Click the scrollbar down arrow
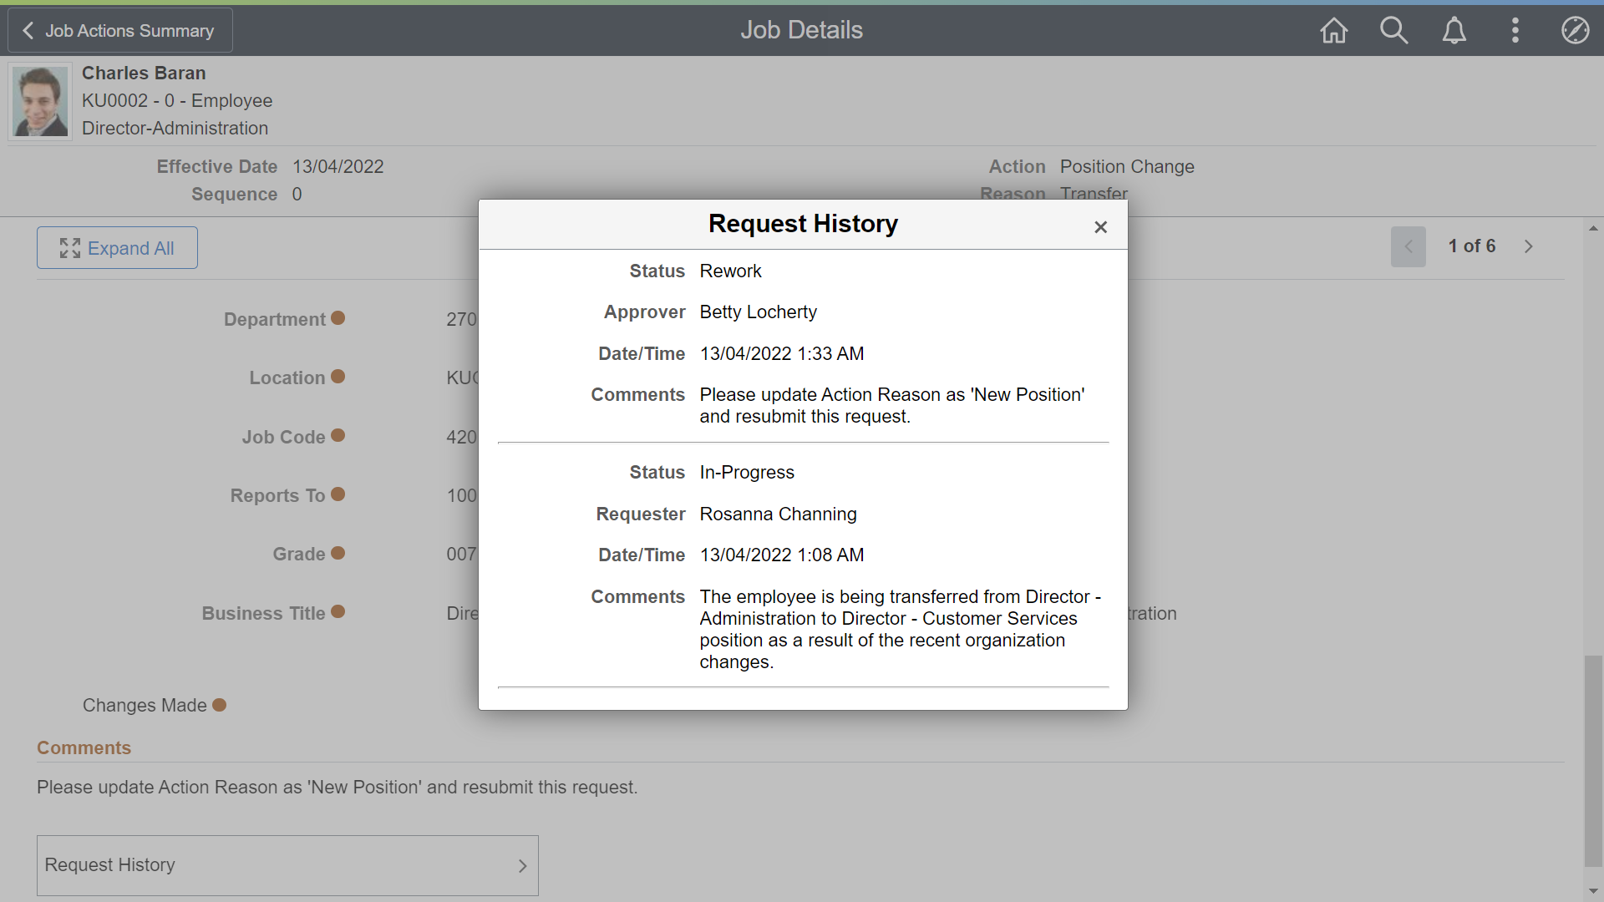Image resolution: width=1604 pixels, height=902 pixels. 1593,891
